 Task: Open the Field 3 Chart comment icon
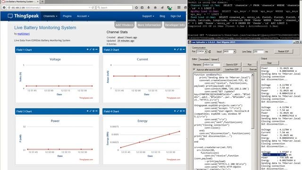pos(93,111)
